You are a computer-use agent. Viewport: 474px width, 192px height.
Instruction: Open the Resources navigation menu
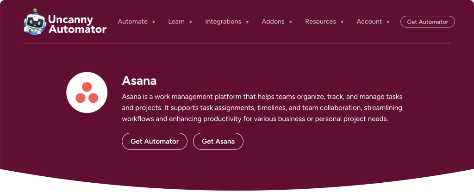(x=320, y=22)
